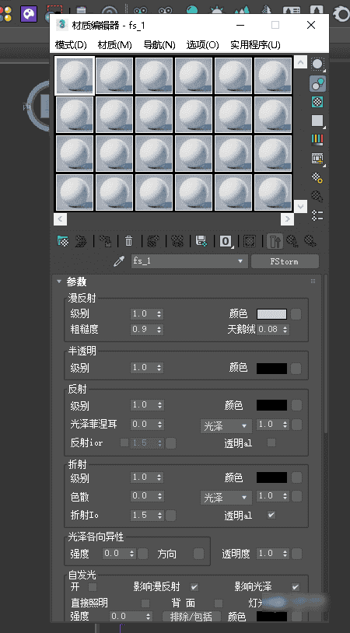
Task: Open the 实用程序(U) menu
Action: [x=255, y=45]
